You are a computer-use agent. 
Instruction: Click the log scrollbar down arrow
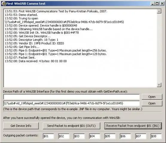click(159, 85)
